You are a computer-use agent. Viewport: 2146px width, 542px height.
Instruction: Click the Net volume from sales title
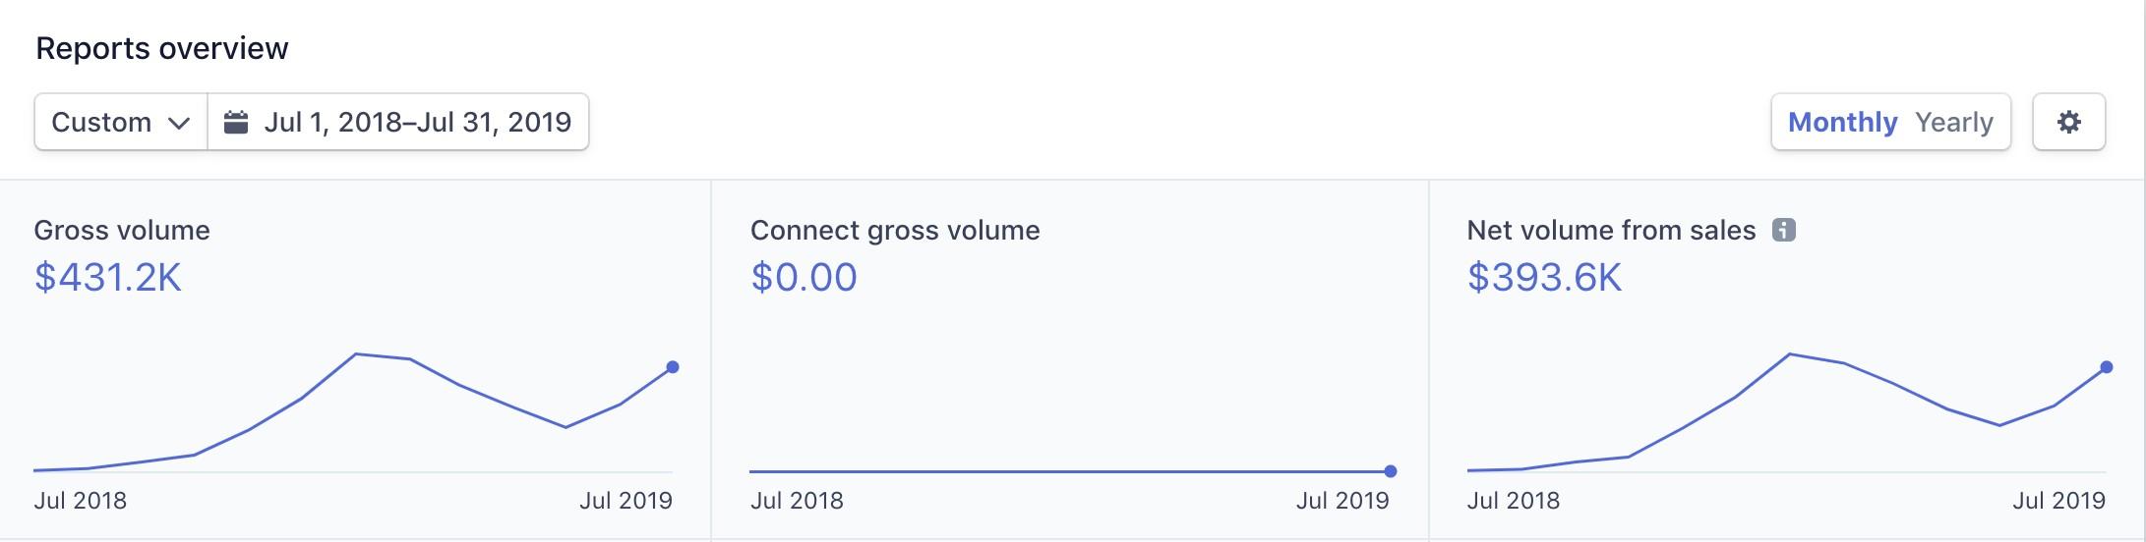(1610, 231)
